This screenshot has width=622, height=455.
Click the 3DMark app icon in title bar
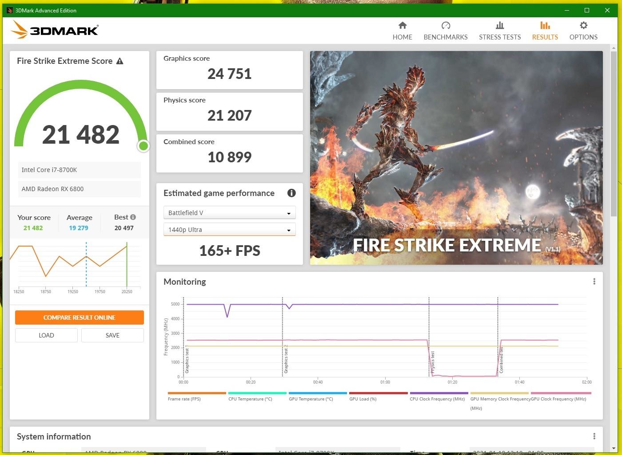(x=10, y=10)
